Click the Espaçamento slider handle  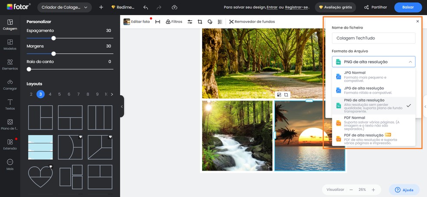click(x=54, y=38)
